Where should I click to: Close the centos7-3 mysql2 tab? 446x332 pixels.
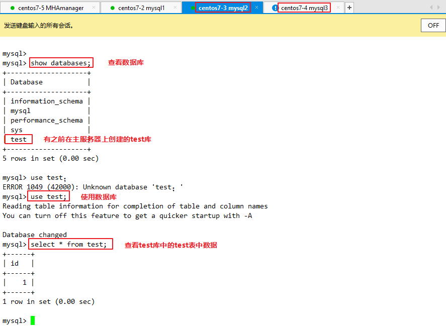pyautogui.click(x=256, y=8)
